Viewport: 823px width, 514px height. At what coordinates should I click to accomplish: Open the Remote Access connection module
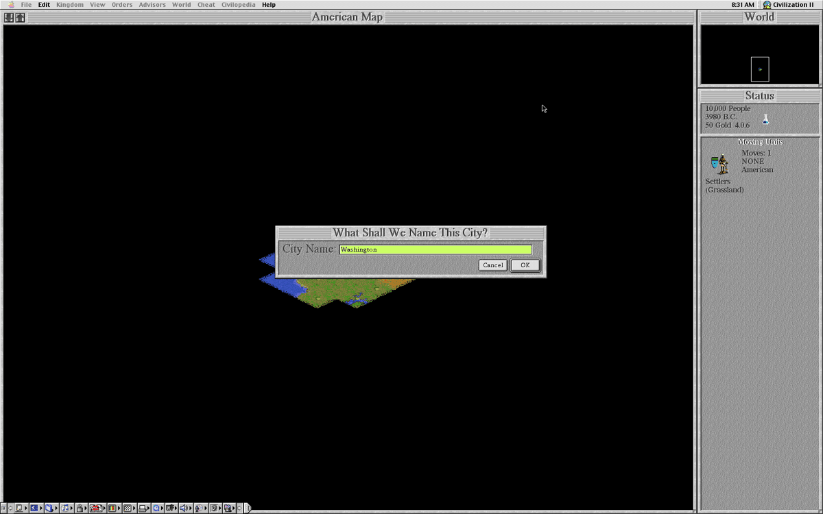point(171,508)
